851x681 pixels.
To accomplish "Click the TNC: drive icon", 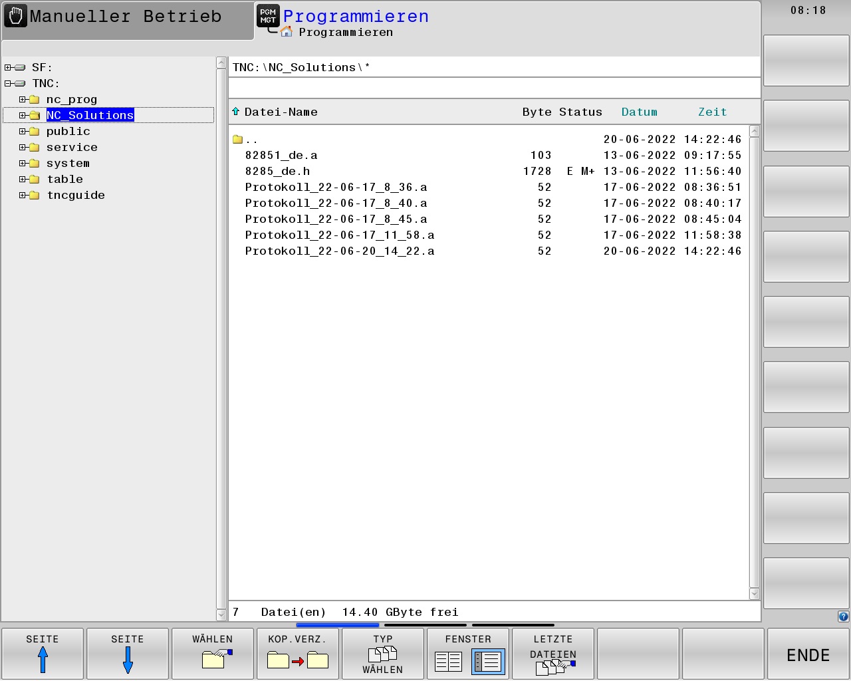I will pos(20,83).
